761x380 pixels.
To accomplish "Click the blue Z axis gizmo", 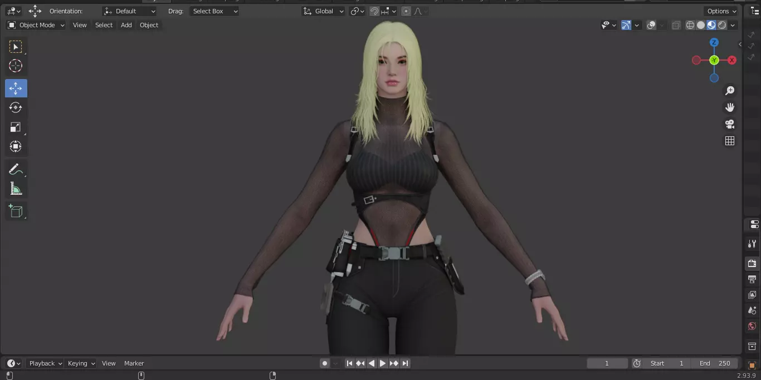I will [714, 42].
